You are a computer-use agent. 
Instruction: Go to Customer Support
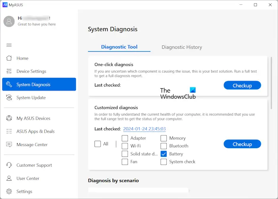(39, 165)
